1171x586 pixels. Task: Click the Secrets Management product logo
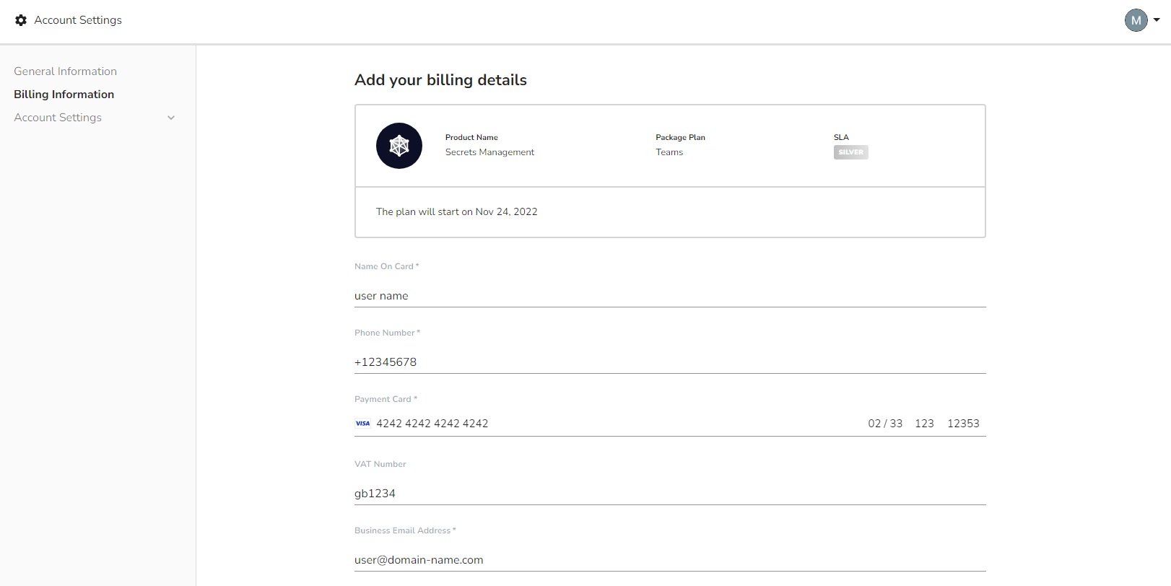[399, 146]
